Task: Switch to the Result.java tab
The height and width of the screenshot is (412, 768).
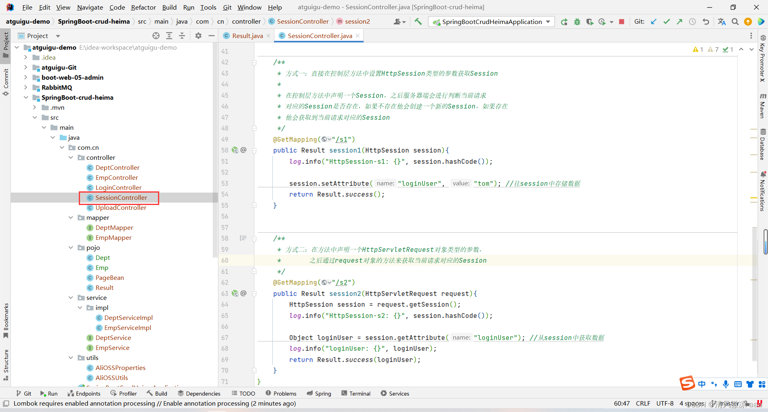Action: [247, 36]
